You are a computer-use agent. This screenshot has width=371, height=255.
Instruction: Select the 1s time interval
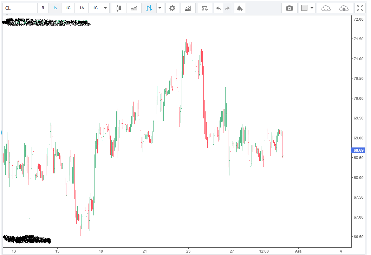(55, 8)
